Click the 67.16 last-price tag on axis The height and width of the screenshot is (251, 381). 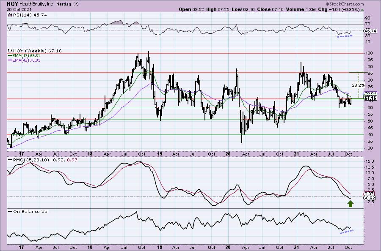[x=371, y=98]
